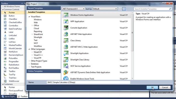Expand the Other Project Types node

pos(29,61)
